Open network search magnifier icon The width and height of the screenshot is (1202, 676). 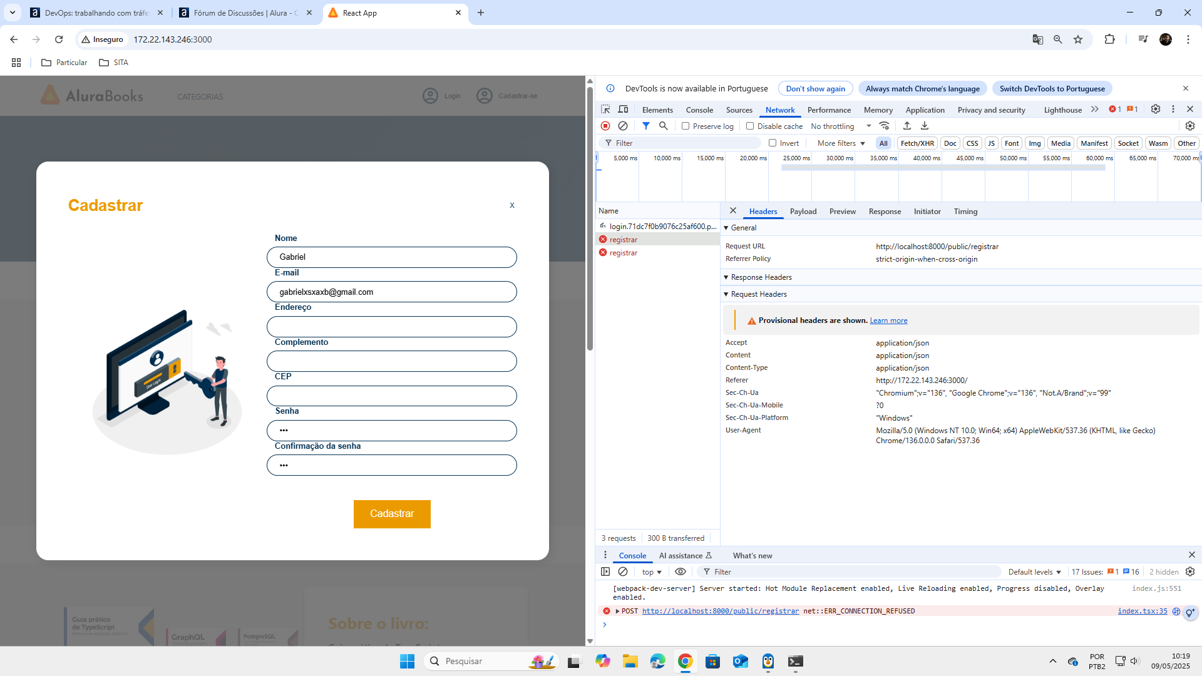click(x=664, y=126)
